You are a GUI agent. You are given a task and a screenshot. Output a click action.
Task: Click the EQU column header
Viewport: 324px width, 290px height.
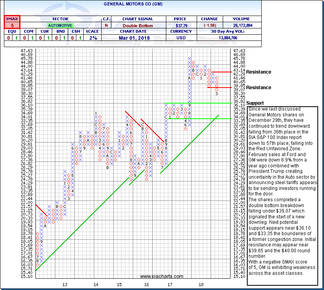click(x=12, y=32)
